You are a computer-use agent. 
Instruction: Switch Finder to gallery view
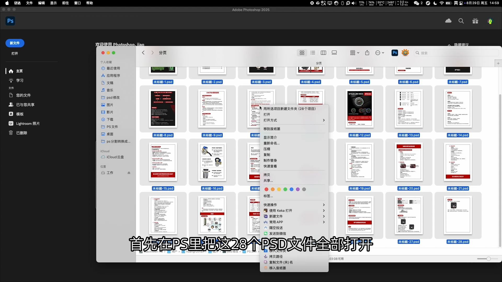(x=334, y=53)
